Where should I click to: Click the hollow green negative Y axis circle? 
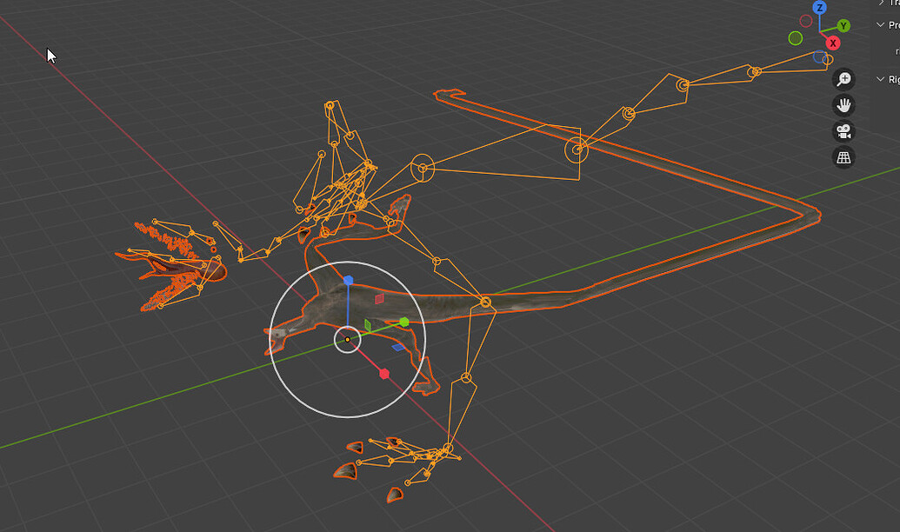click(796, 38)
